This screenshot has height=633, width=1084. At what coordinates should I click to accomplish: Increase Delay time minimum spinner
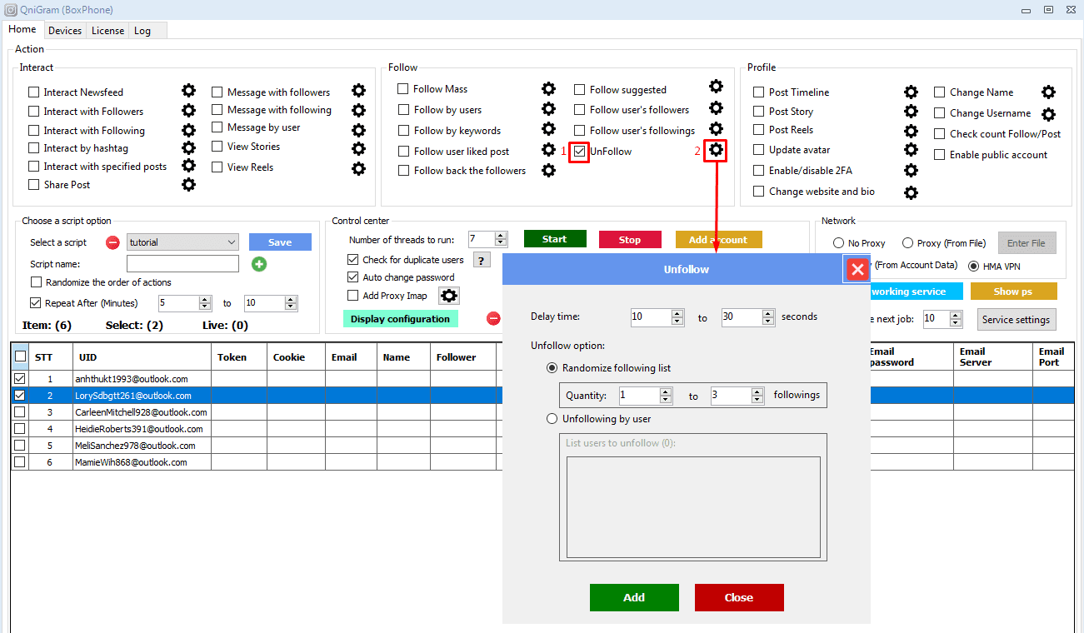678,313
